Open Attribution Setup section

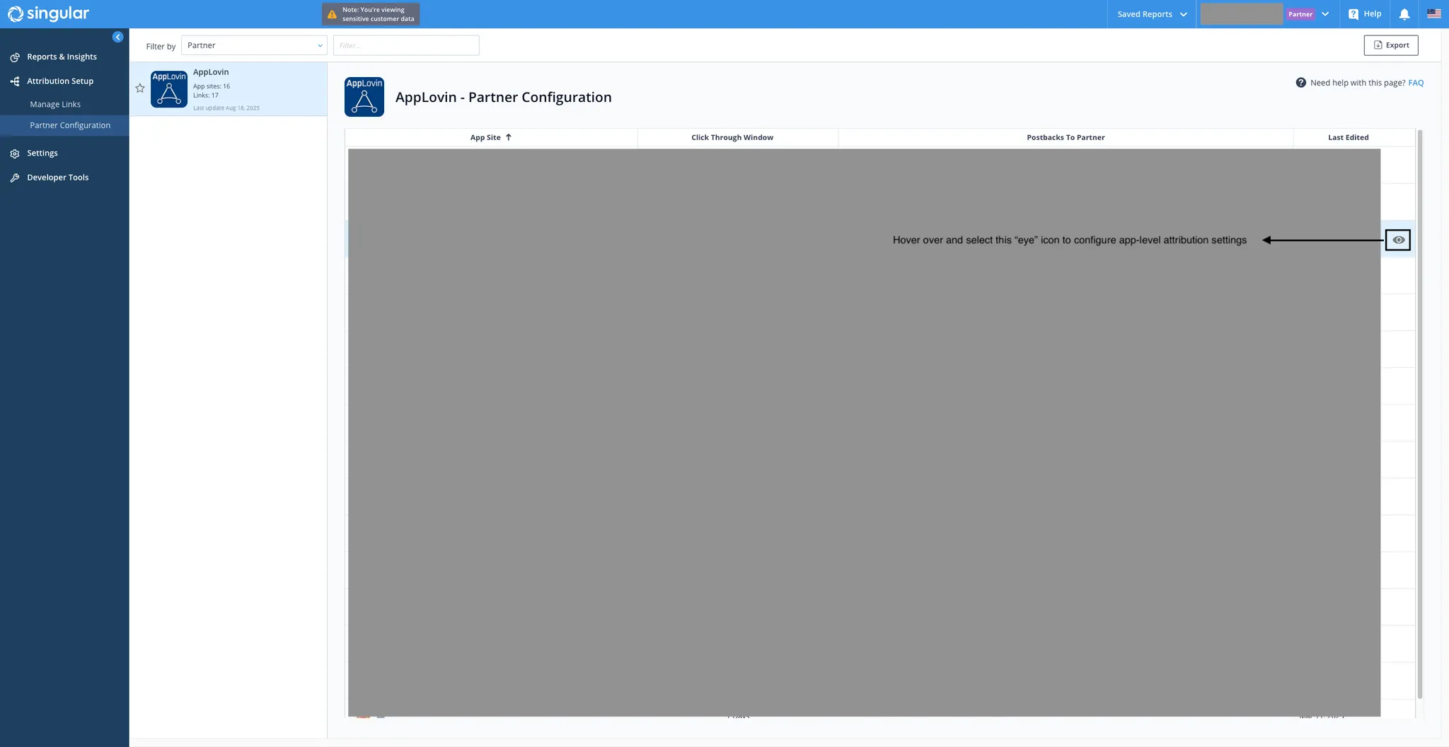click(60, 81)
